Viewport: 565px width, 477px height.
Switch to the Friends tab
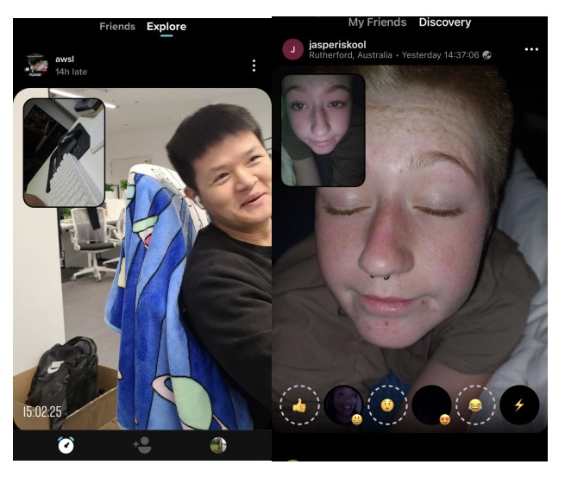coord(117,27)
